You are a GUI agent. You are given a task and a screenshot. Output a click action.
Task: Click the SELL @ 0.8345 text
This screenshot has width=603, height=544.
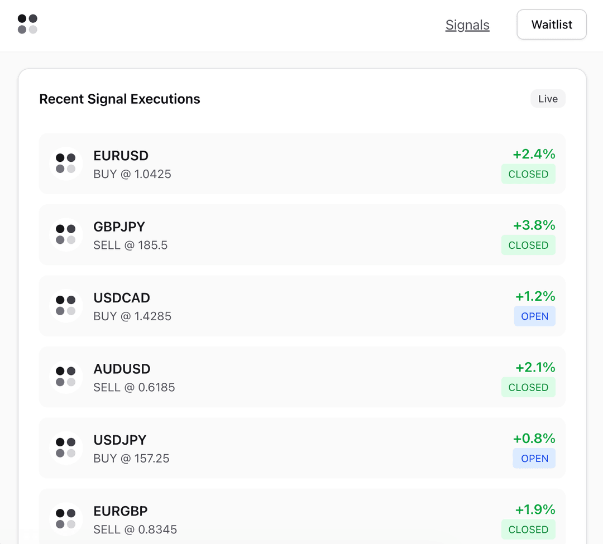coord(135,529)
